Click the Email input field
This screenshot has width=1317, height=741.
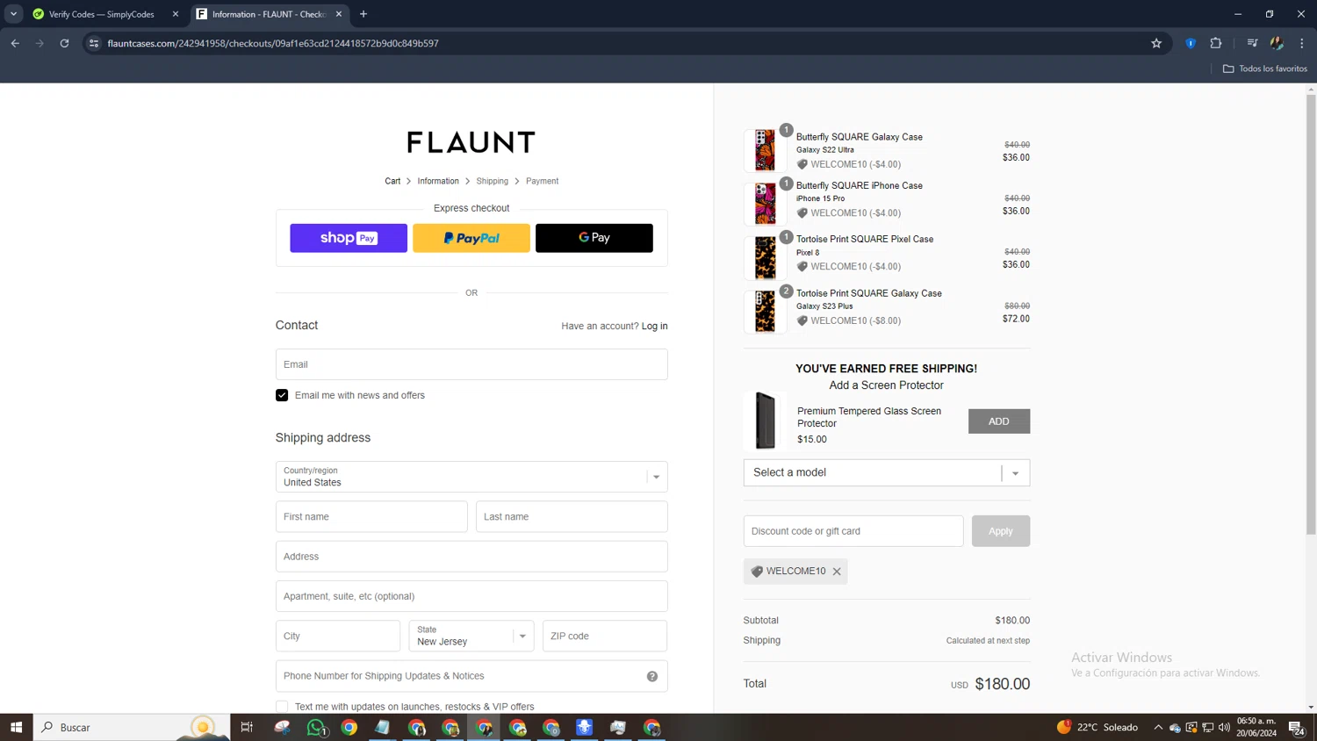point(471,364)
